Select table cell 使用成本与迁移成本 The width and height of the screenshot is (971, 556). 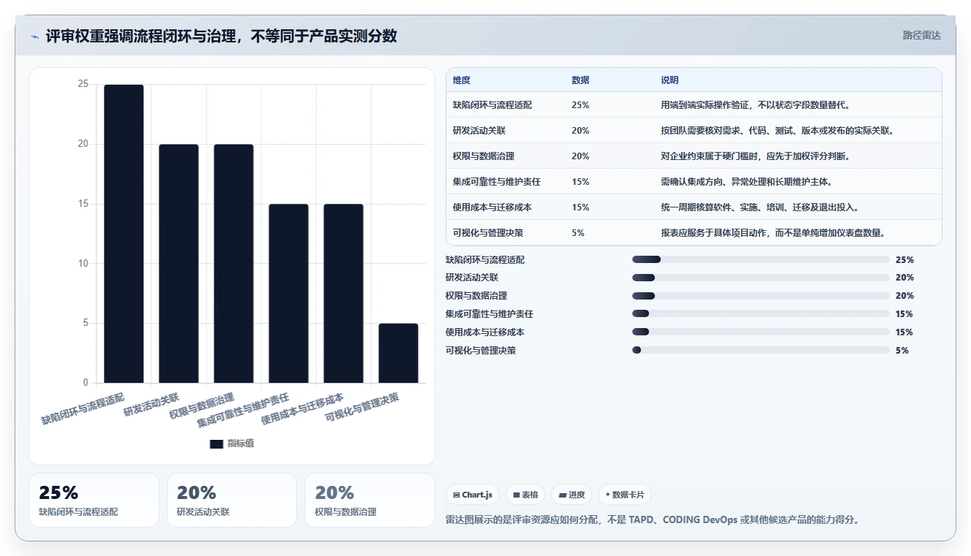coord(492,207)
